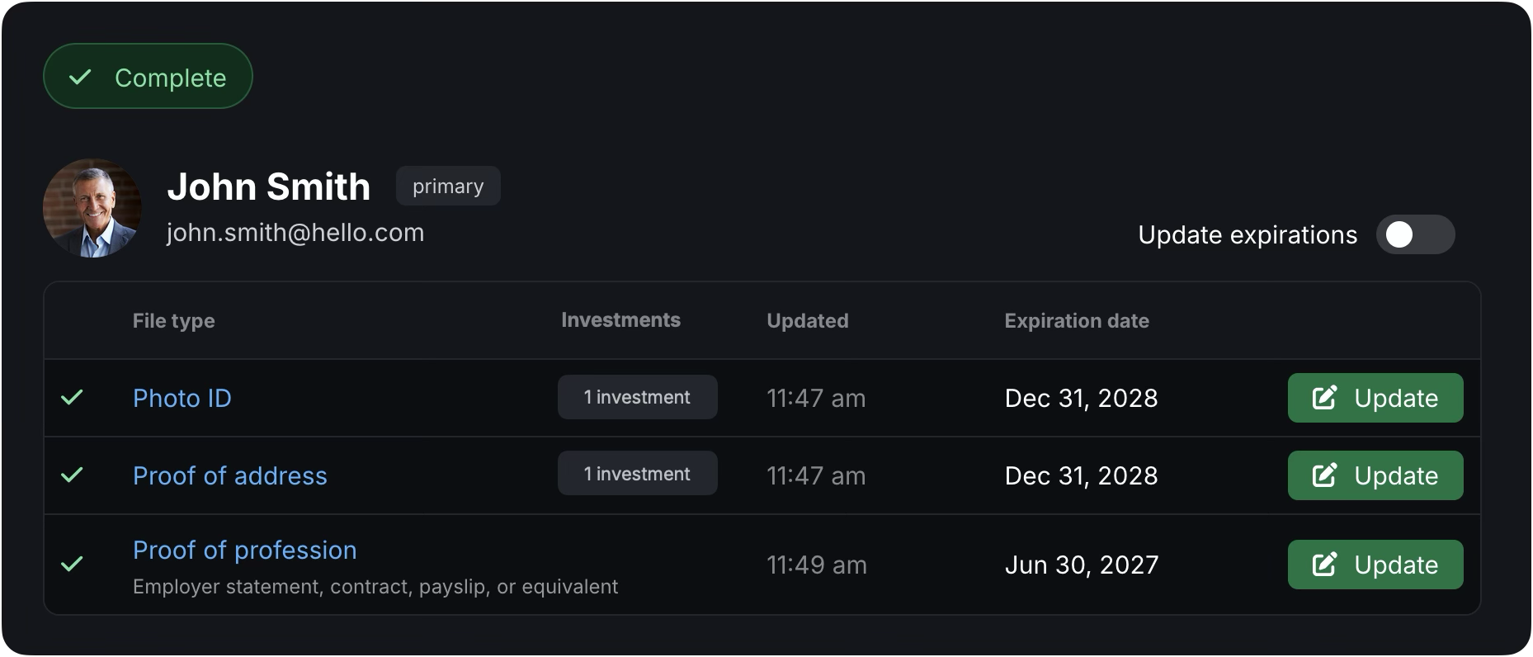Screen dimensions: 1533x657
Task: Click the primary tag next to John Smith
Action: [448, 187]
